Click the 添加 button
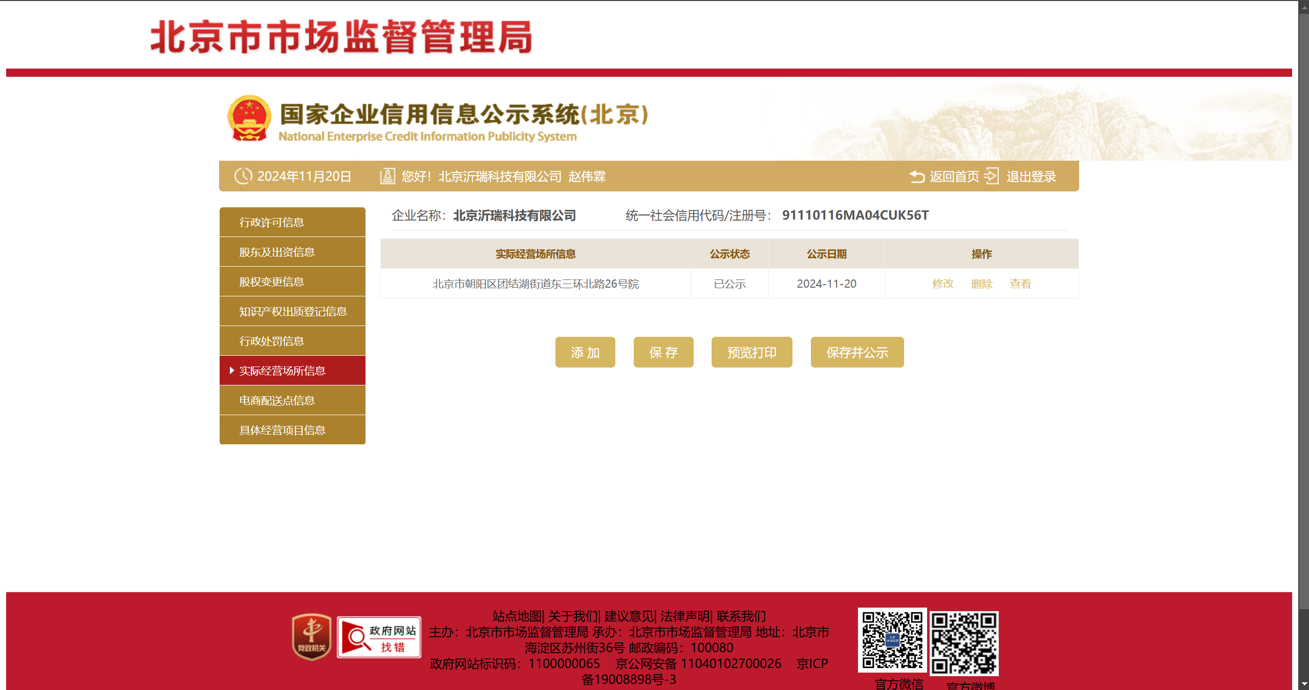The height and width of the screenshot is (690, 1309). (585, 352)
